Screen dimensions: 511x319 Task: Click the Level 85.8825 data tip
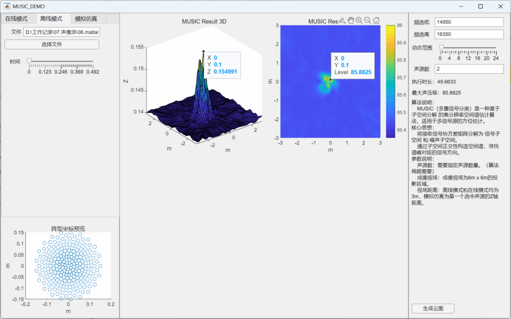pyautogui.click(x=352, y=65)
